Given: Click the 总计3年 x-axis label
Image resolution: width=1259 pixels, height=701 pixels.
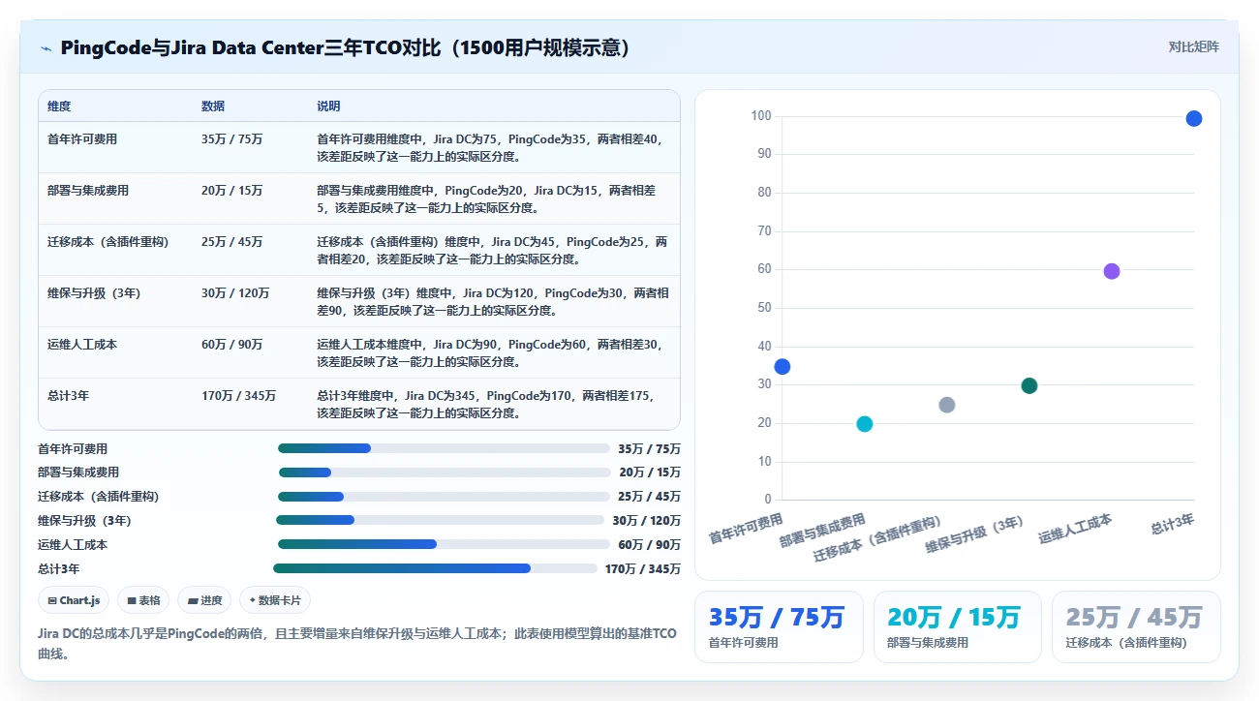Looking at the screenshot, I should pos(1172,524).
